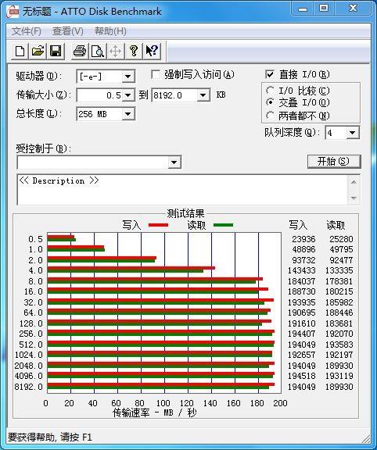Click the ATTO app icon in title bar
The height and width of the screenshot is (450, 377).
coord(13,12)
